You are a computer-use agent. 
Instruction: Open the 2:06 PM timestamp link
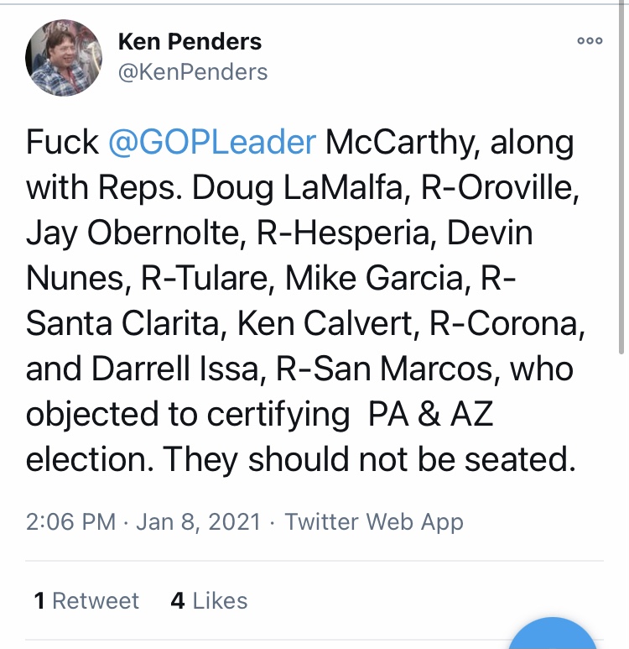[x=70, y=521]
